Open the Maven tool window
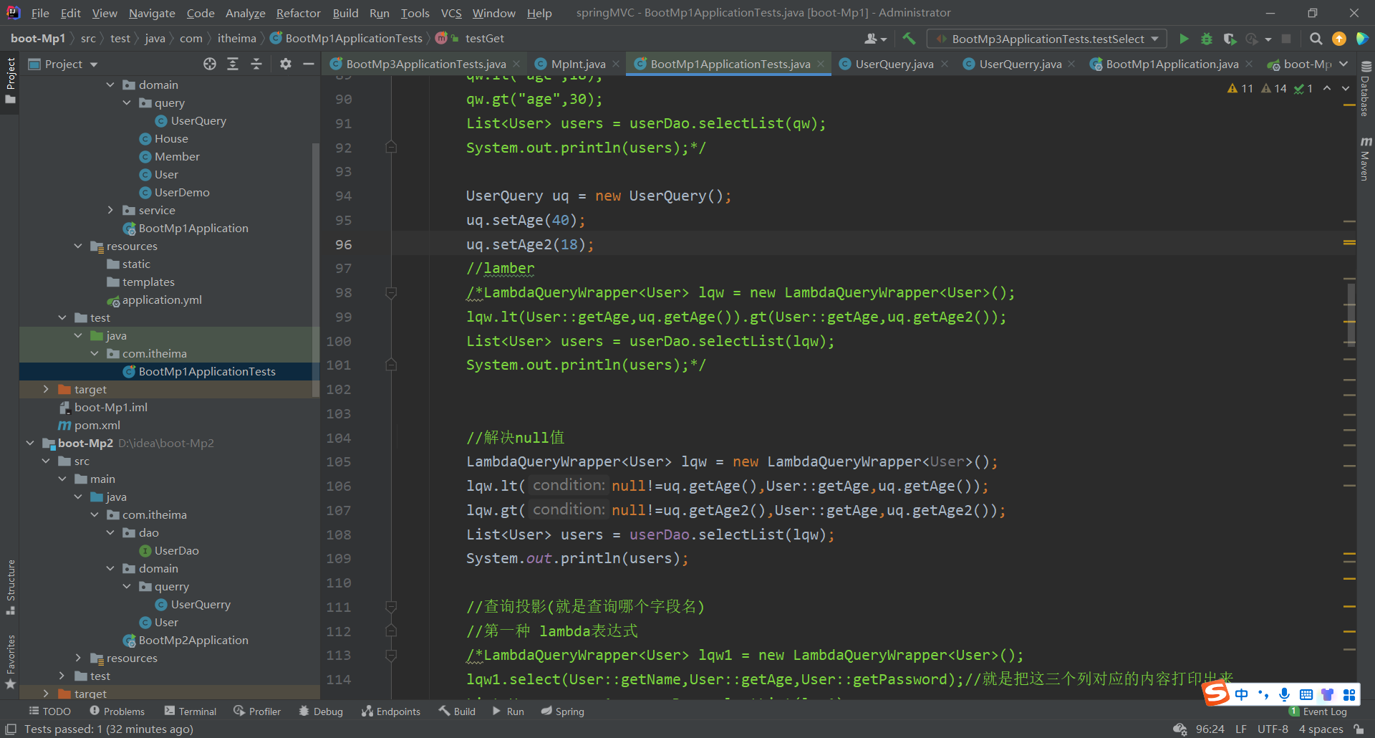 point(1365,158)
